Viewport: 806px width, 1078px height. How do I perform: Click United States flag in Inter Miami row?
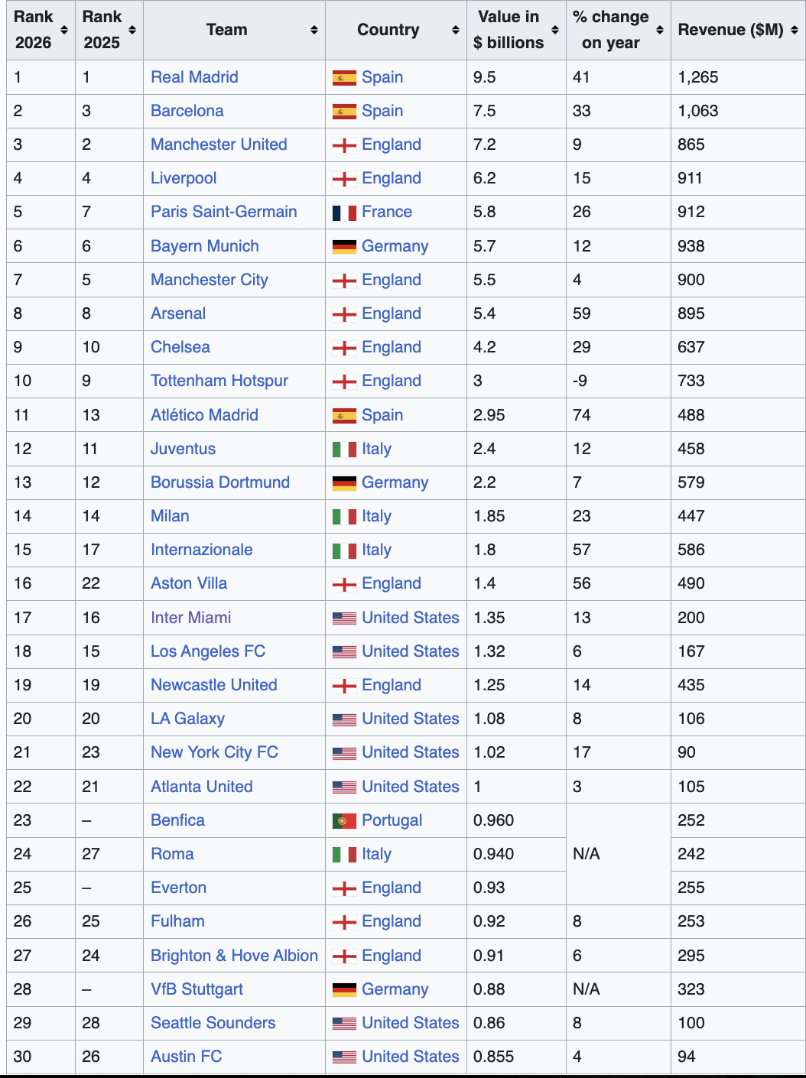344,619
